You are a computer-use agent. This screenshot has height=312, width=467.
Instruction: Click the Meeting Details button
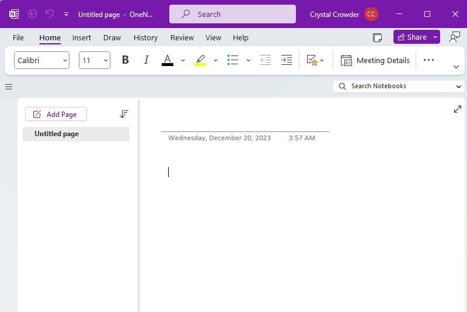tap(375, 60)
